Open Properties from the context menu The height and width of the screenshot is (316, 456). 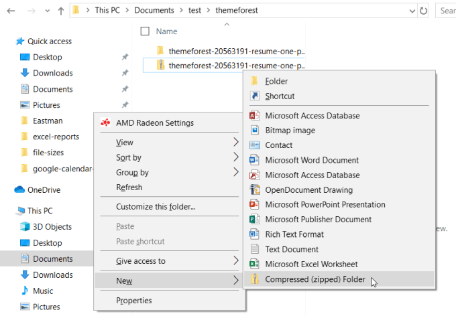point(170,301)
